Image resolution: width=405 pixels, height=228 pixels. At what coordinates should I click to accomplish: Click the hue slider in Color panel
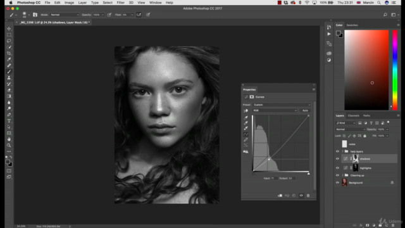pos(395,70)
